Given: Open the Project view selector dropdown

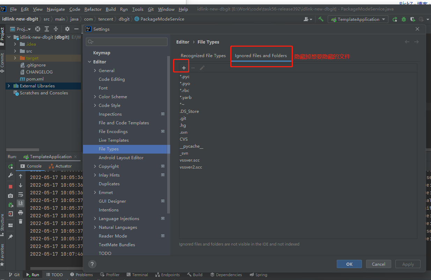Looking at the screenshot, I should (x=20, y=29).
